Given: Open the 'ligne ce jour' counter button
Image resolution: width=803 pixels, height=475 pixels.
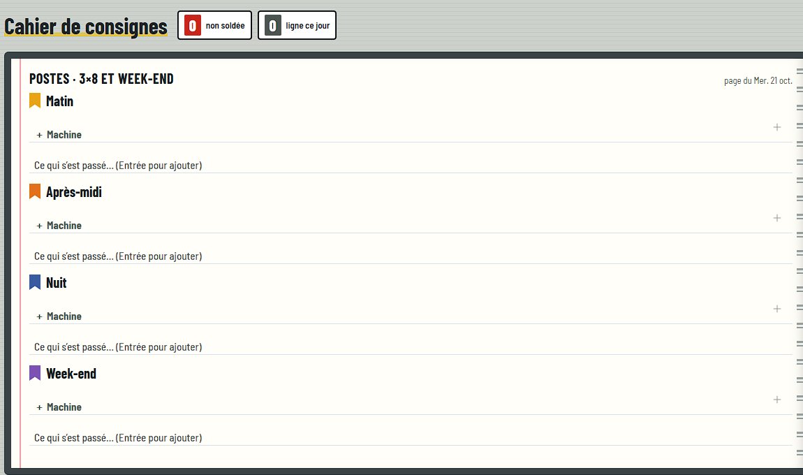Looking at the screenshot, I should [297, 25].
